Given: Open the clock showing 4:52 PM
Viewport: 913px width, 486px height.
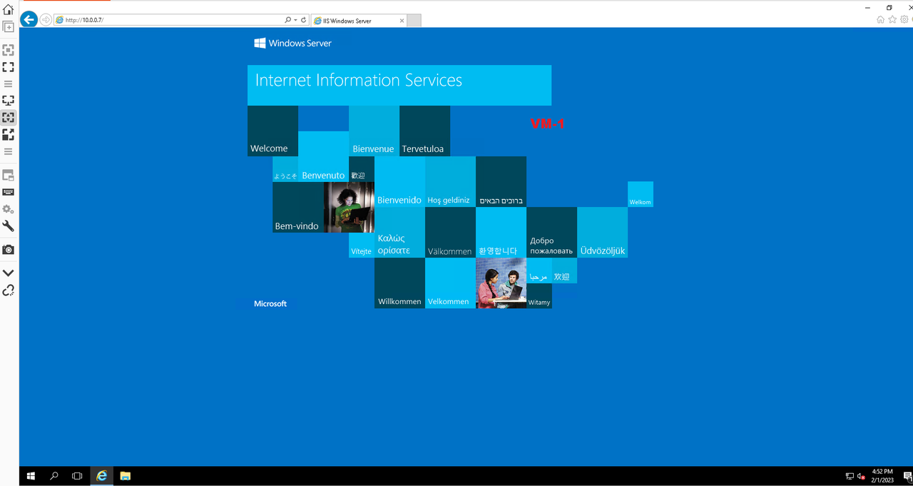Looking at the screenshot, I should (x=882, y=476).
